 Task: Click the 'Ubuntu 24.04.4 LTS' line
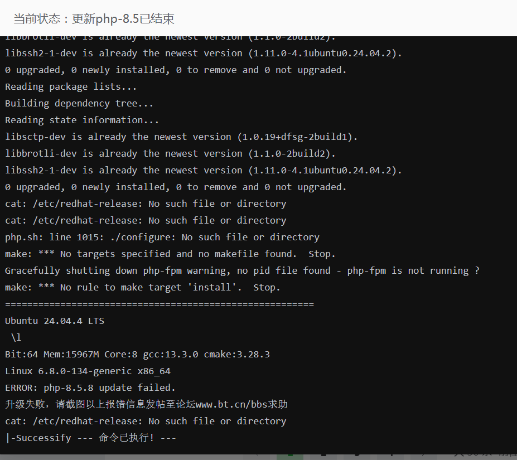coord(55,321)
